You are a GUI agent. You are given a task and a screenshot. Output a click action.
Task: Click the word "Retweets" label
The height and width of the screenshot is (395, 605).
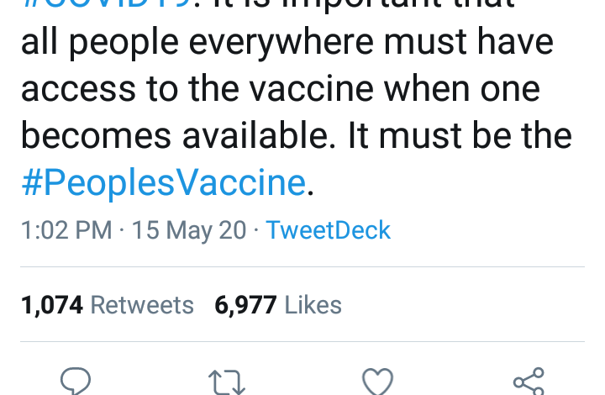[x=142, y=304]
